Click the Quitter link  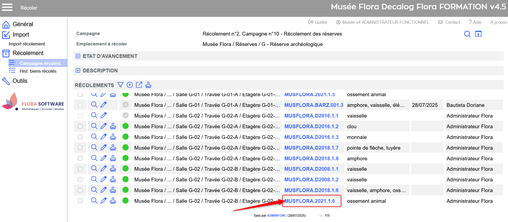click(318, 22)
